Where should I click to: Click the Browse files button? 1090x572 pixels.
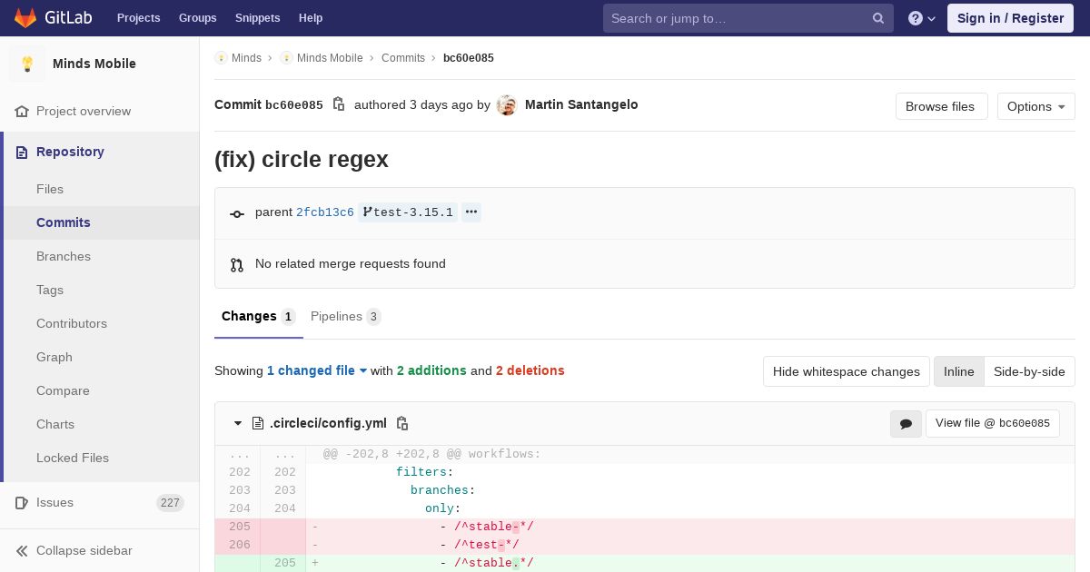940,106
